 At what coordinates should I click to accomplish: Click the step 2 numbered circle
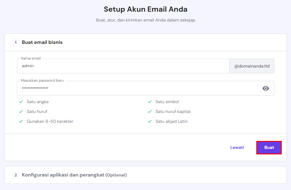point(15,175)
